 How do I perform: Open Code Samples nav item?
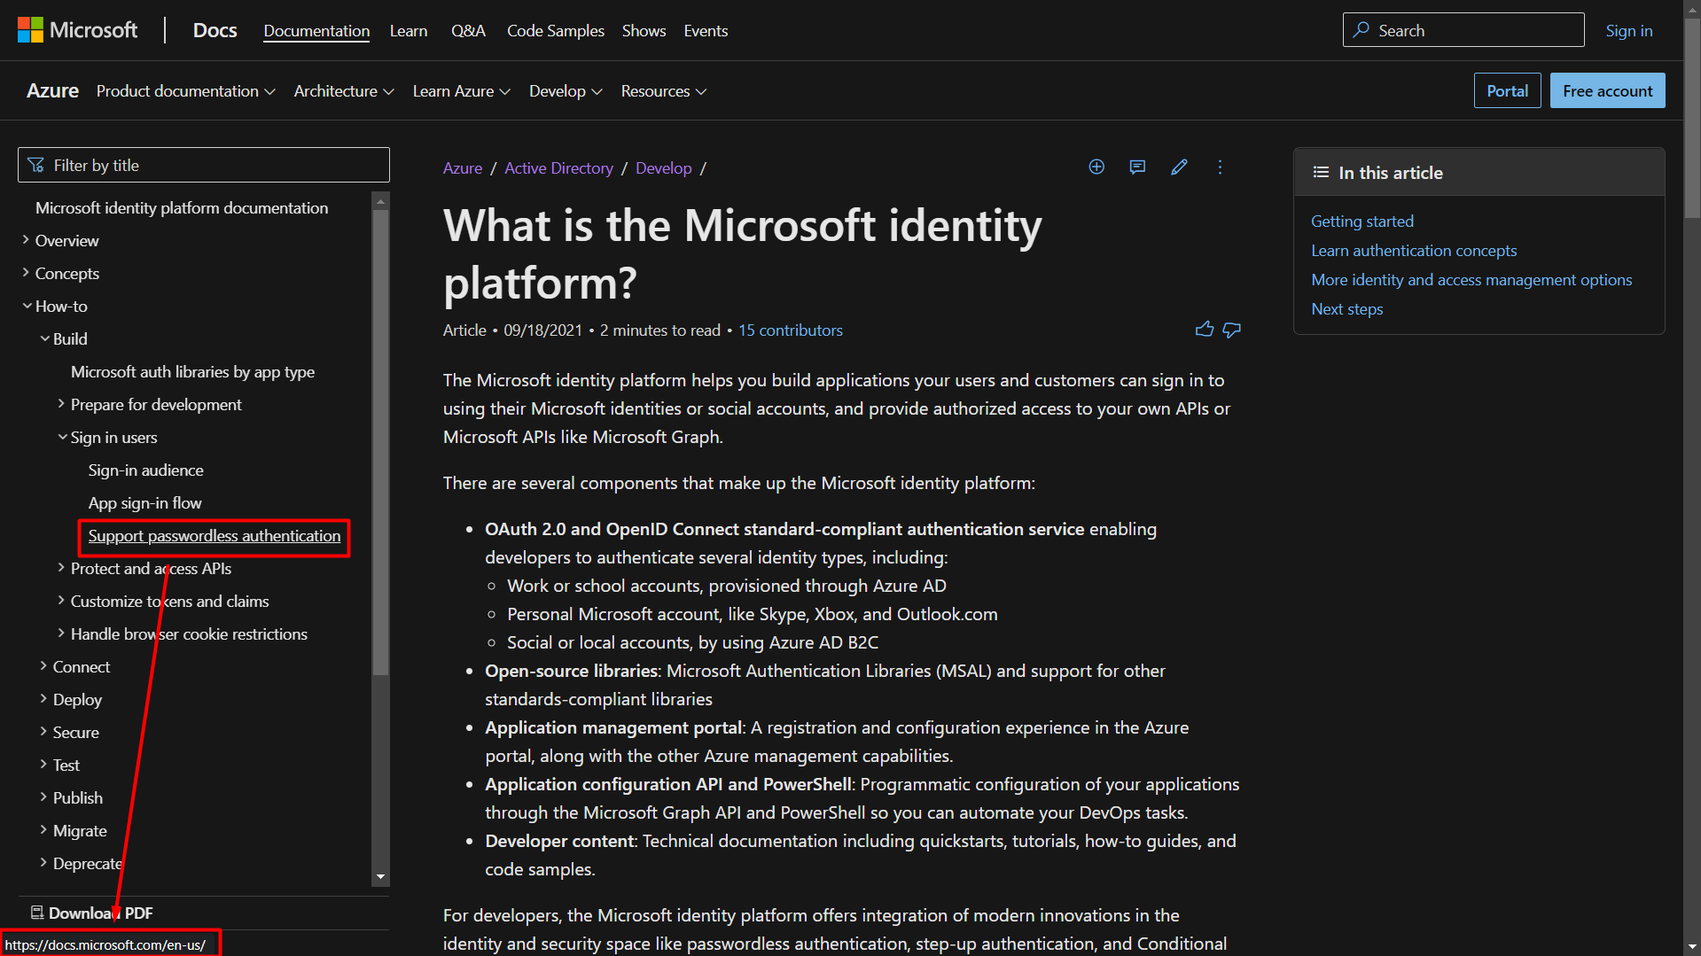pos(556,31)
